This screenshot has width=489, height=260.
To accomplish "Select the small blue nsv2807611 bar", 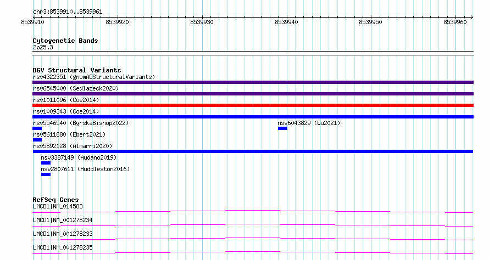I will [x=46, y=174].
